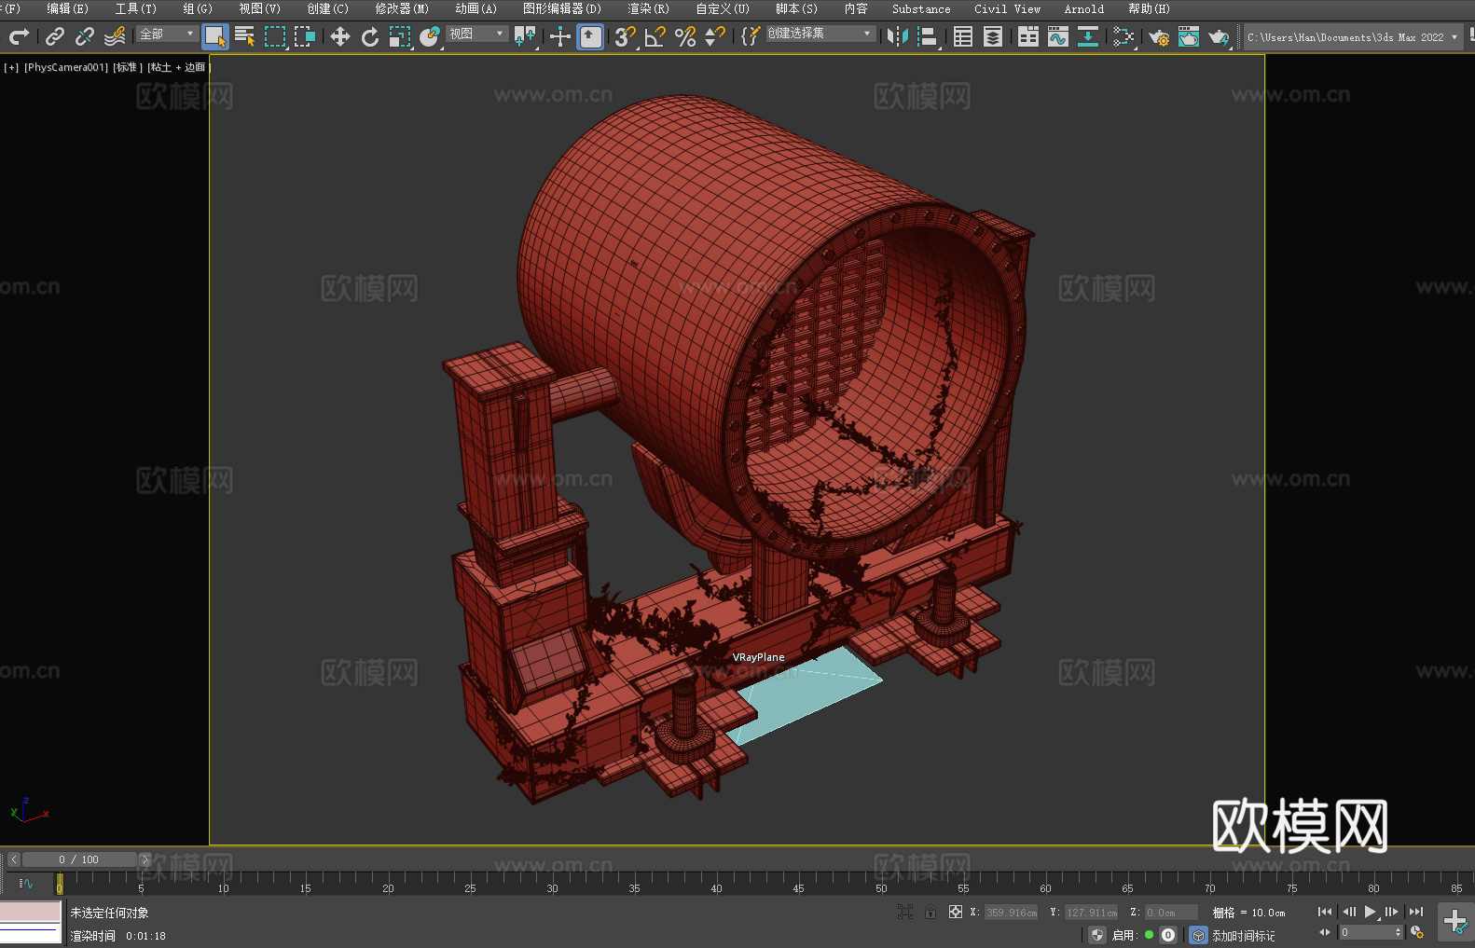Image resolution: width=1475 pixels, height=948 pixels.
Task: Click 添加时间标记 in status bar
Action: [1243, 935]
